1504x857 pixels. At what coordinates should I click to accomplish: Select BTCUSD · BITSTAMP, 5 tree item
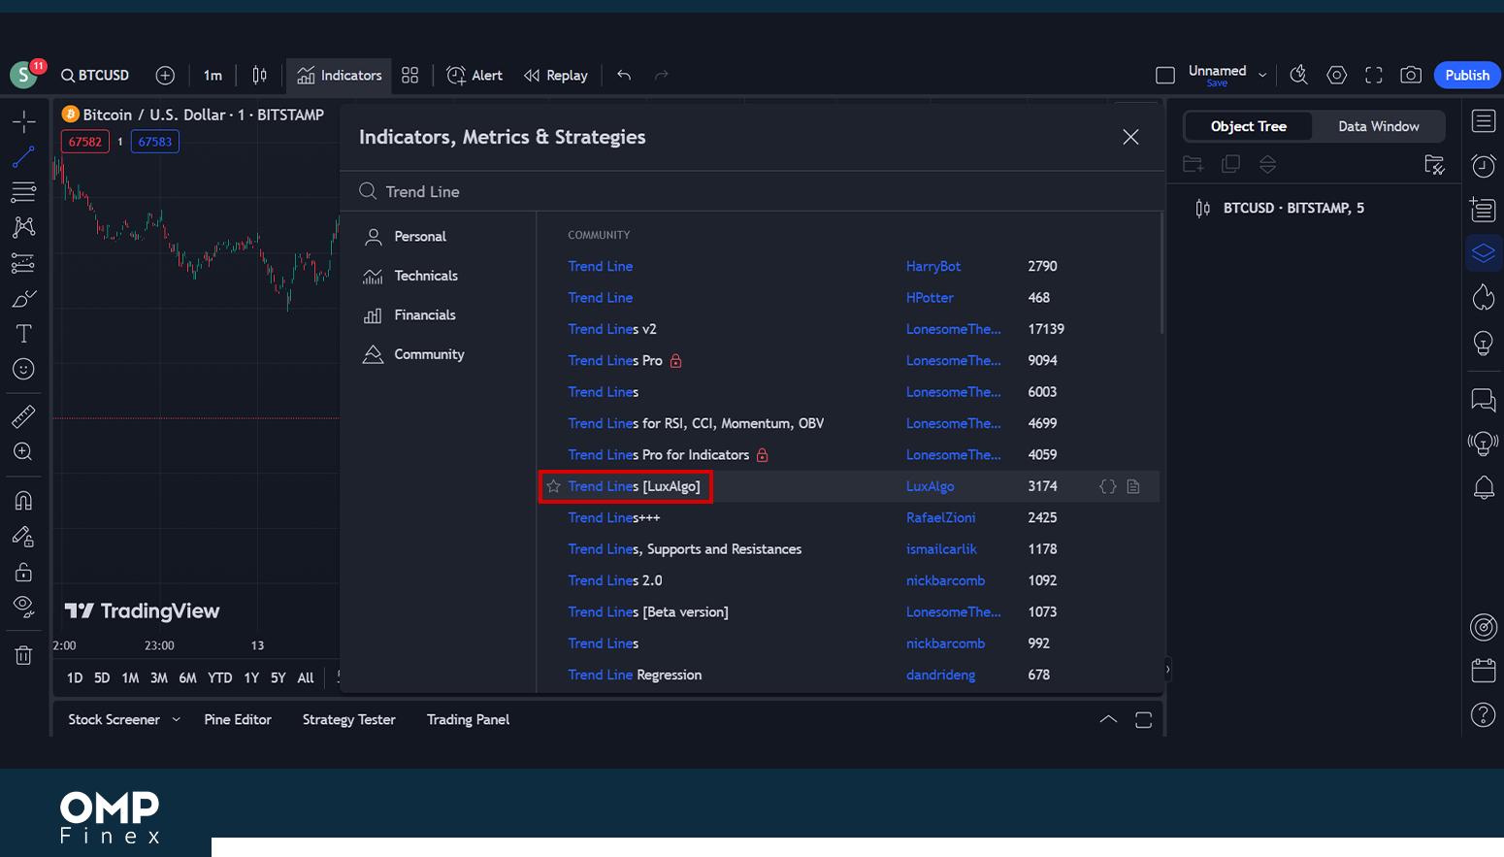point(1293,208)
